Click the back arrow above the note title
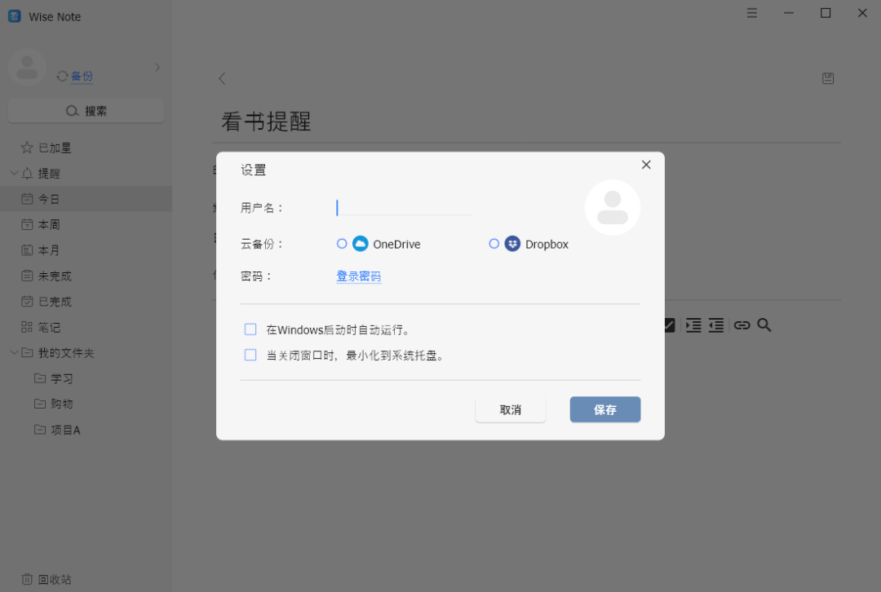Viewport: 881px width, 592px height. point(221,78)
